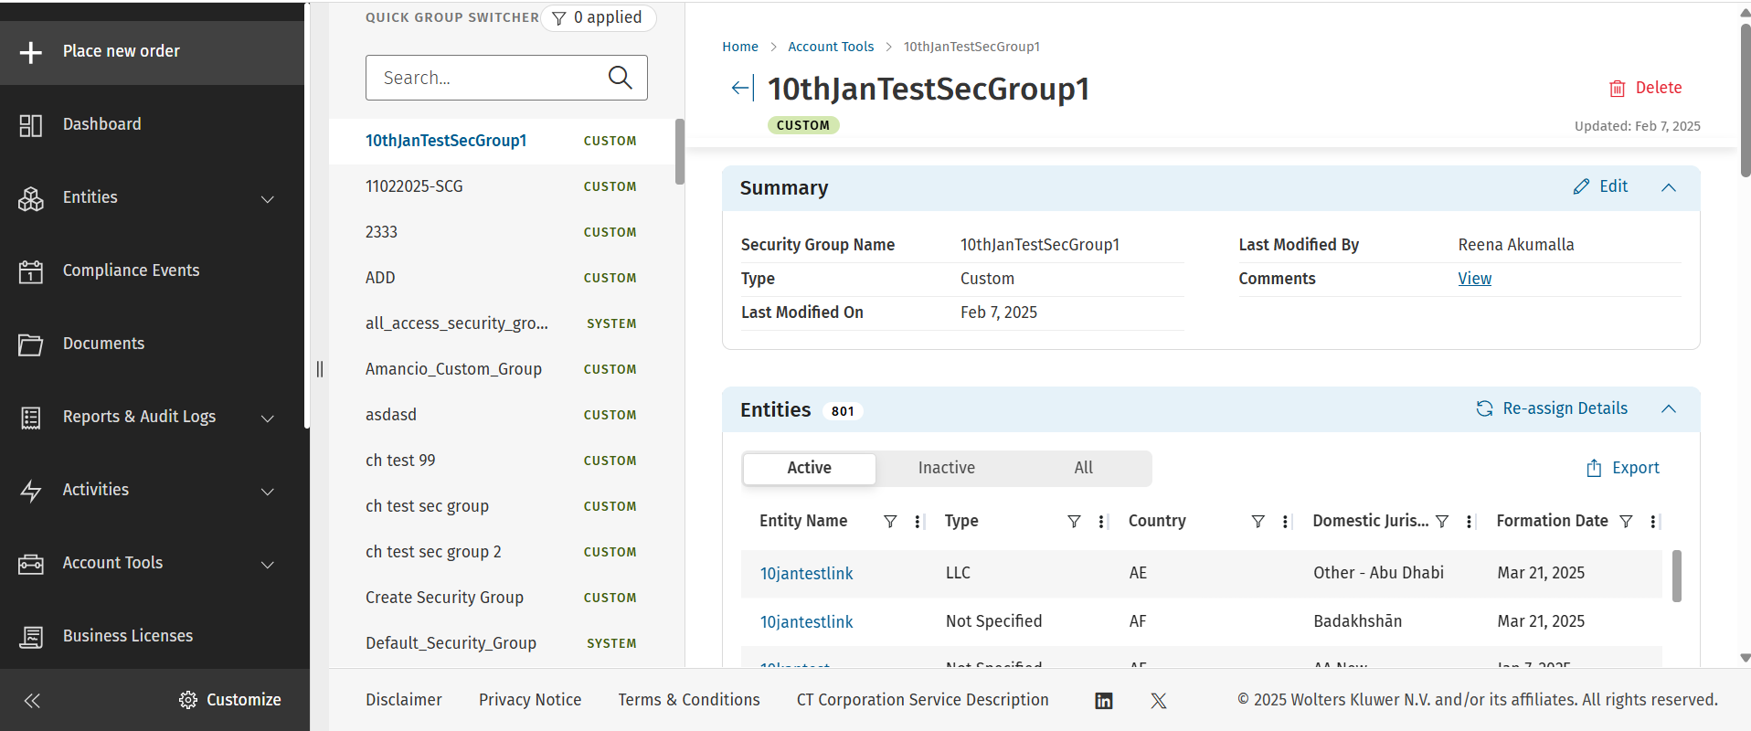Open the Home breadcrumb link
Screen dimensions: 1751x731
tap(740, 47)
